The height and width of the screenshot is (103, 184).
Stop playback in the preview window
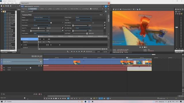tap(145, 47)
